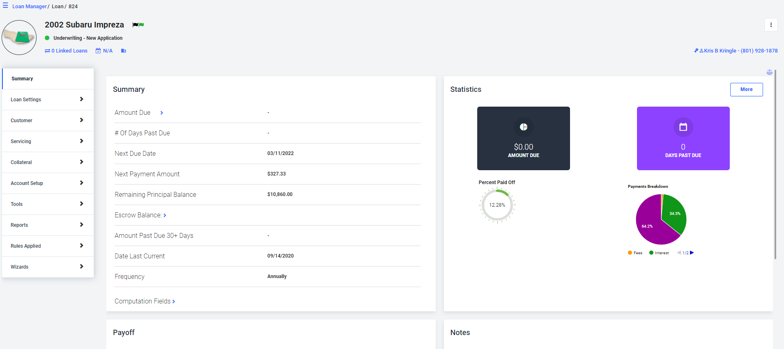The image size is (784, 349).
Task: Click the Frequency value Annually
Action: (x=277, y=276)
